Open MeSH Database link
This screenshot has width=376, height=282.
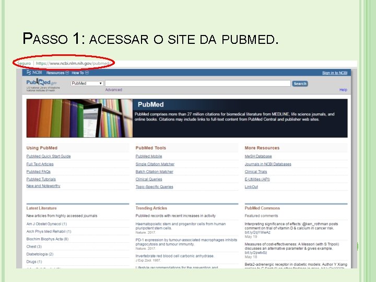[x=258, y=156]
